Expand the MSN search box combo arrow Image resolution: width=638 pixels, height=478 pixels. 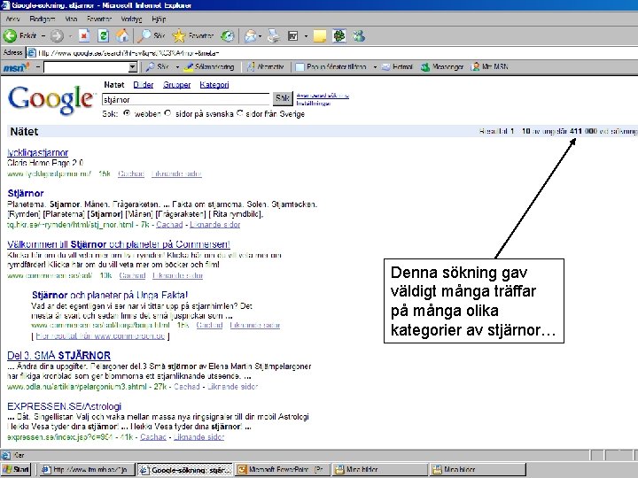[x=132, y=67]
